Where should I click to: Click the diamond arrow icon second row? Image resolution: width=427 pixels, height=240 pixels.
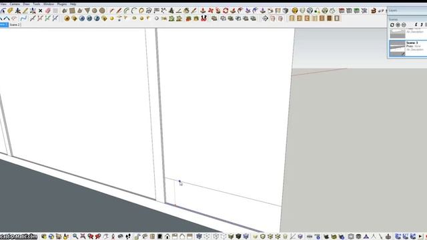[x=265, y=18]
